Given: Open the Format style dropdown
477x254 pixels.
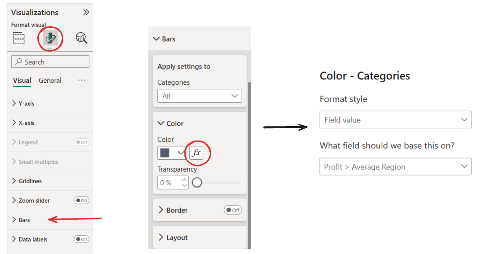Looking at the screenshot, I should click(395, 120).
